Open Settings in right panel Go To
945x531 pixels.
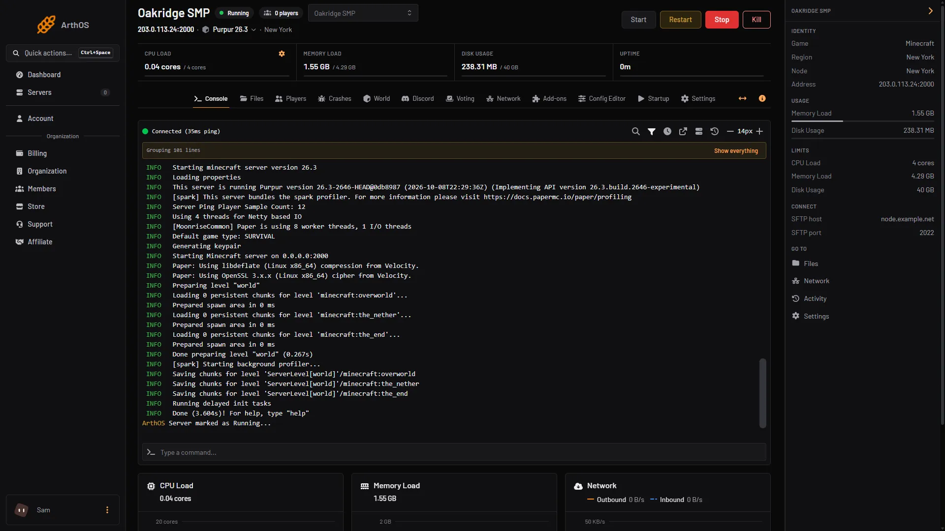(x=810, y=316)
